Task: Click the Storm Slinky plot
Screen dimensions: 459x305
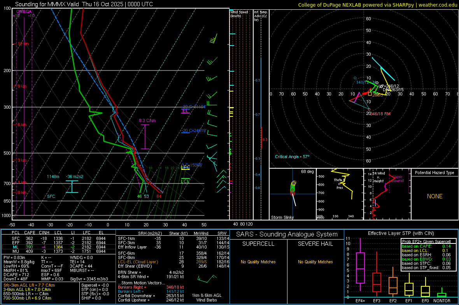Action: coord(293,194)
